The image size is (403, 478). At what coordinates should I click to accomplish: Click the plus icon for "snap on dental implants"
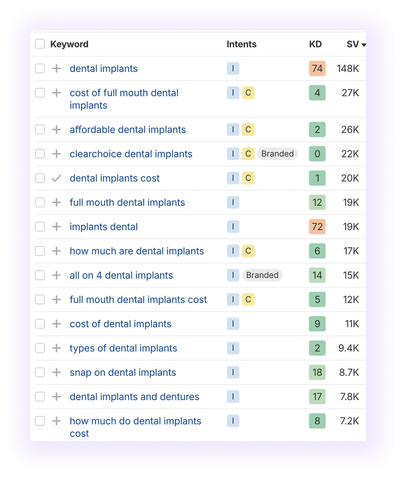57,372
